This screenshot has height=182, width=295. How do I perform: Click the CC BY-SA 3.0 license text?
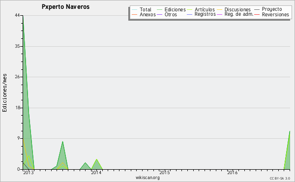pyautogui.click(x=280, y=179)
